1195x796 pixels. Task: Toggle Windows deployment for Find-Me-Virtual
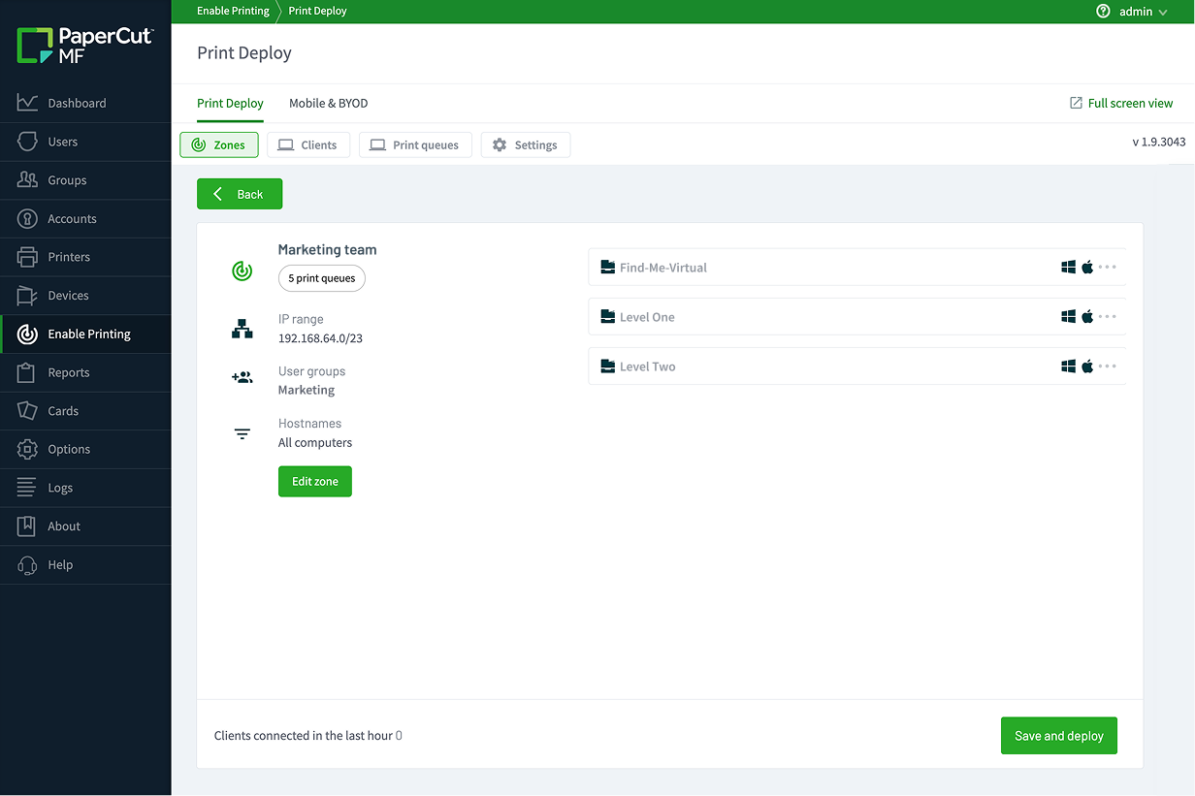coord(1068,267)
